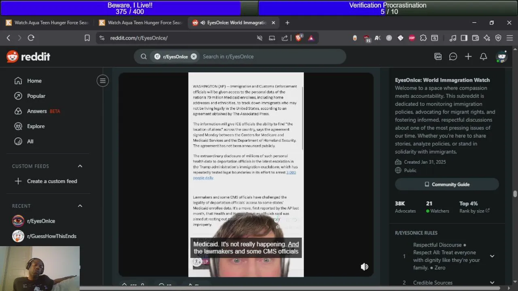Collapse the left navigation with hamburger button
The height and width of the screenshot is (291, 518).
(x=103, y=80)
